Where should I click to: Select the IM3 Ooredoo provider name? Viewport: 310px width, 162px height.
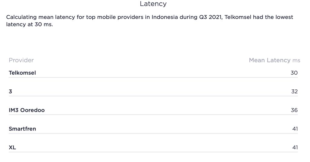pos(27,110)
